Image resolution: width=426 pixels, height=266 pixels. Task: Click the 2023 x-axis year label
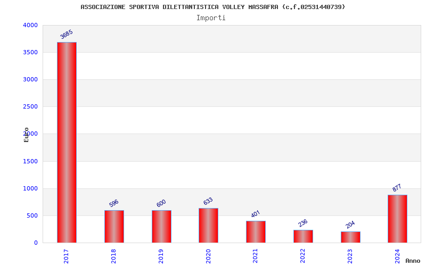click(350, 256)
